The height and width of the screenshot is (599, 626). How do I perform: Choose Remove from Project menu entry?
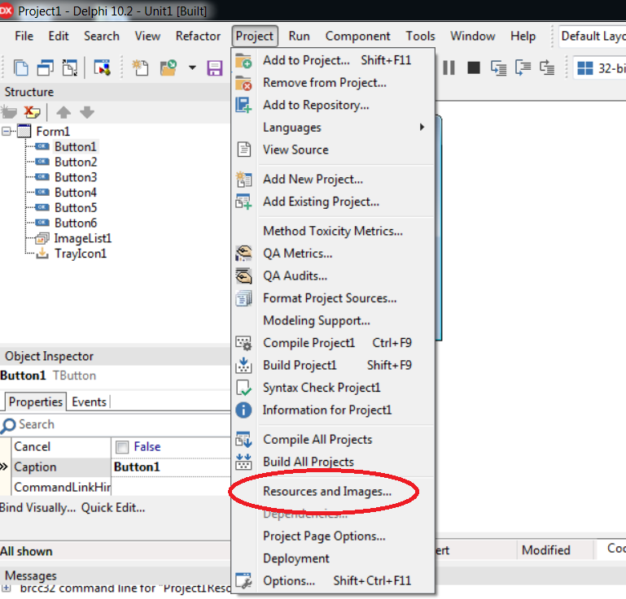point(333,83)
